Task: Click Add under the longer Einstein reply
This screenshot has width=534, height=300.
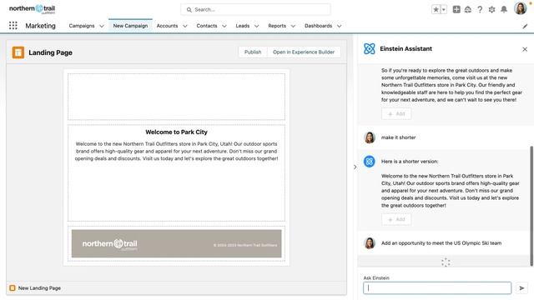Action: pyautogui.click(x=396, y=114)
